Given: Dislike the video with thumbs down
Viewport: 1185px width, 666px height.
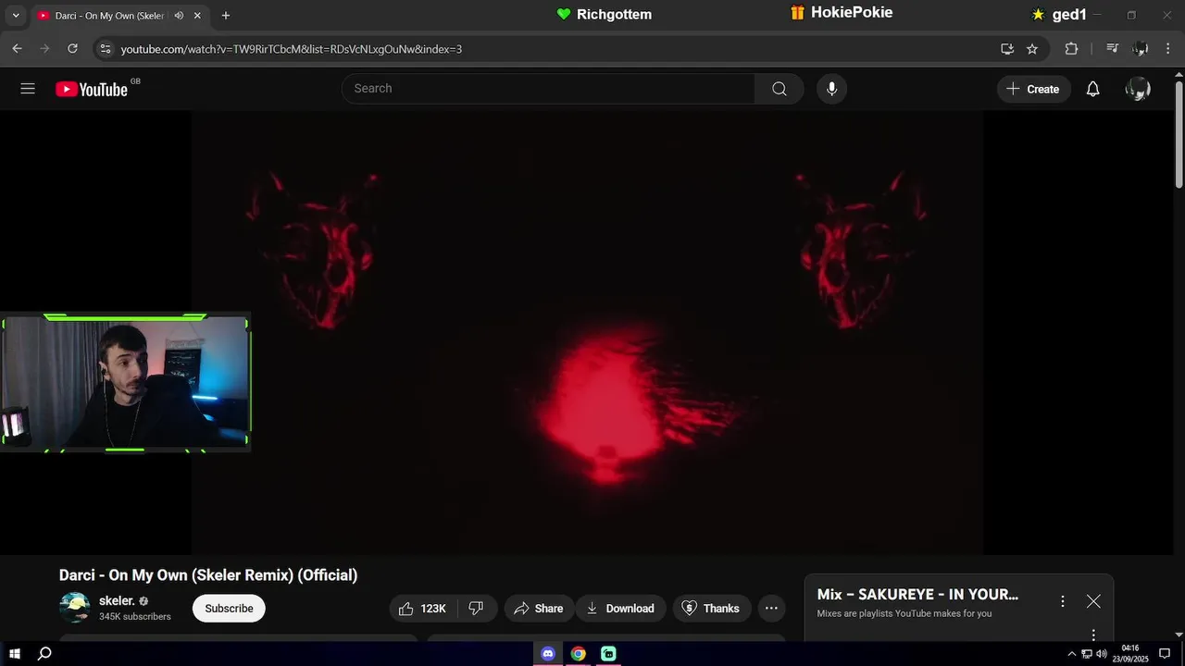Looking at the screenshot, I should click(x=476, y=608).
